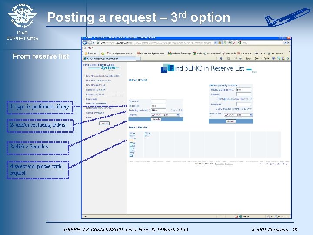Screen dimensions: 313x235
Task: Click the Longitude input field
Action: pos(244,104)
